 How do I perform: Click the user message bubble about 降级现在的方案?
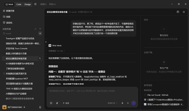103,29
